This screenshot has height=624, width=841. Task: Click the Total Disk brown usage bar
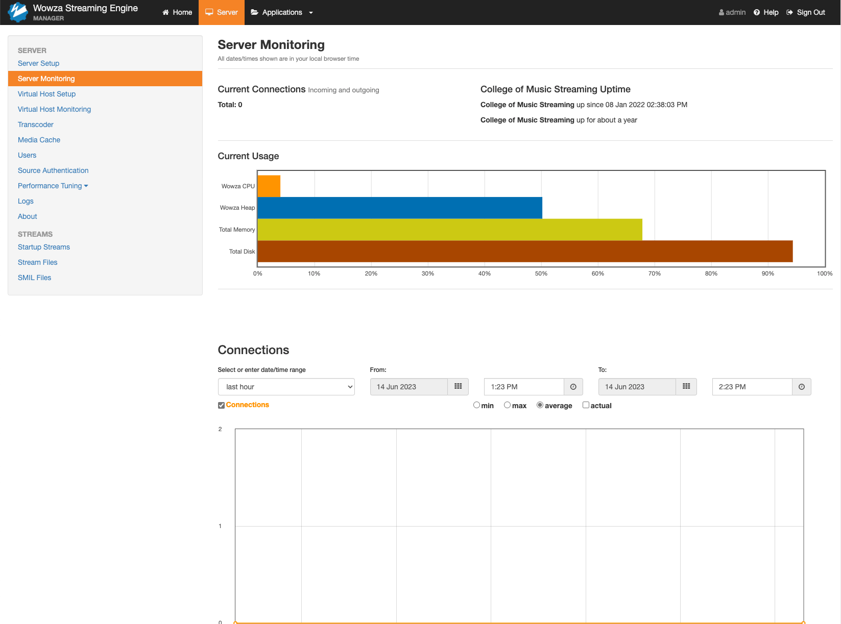pos(525,251)
